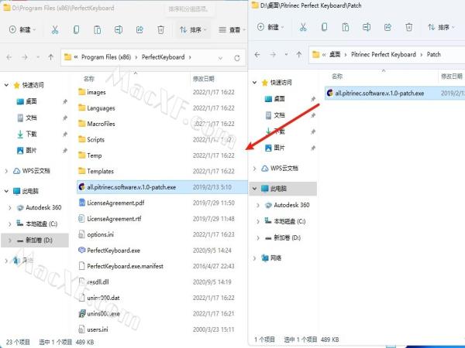Go forward in PerfectKeyboard window
This screenshot has width=465, height=348.
[x=25, y=57]
